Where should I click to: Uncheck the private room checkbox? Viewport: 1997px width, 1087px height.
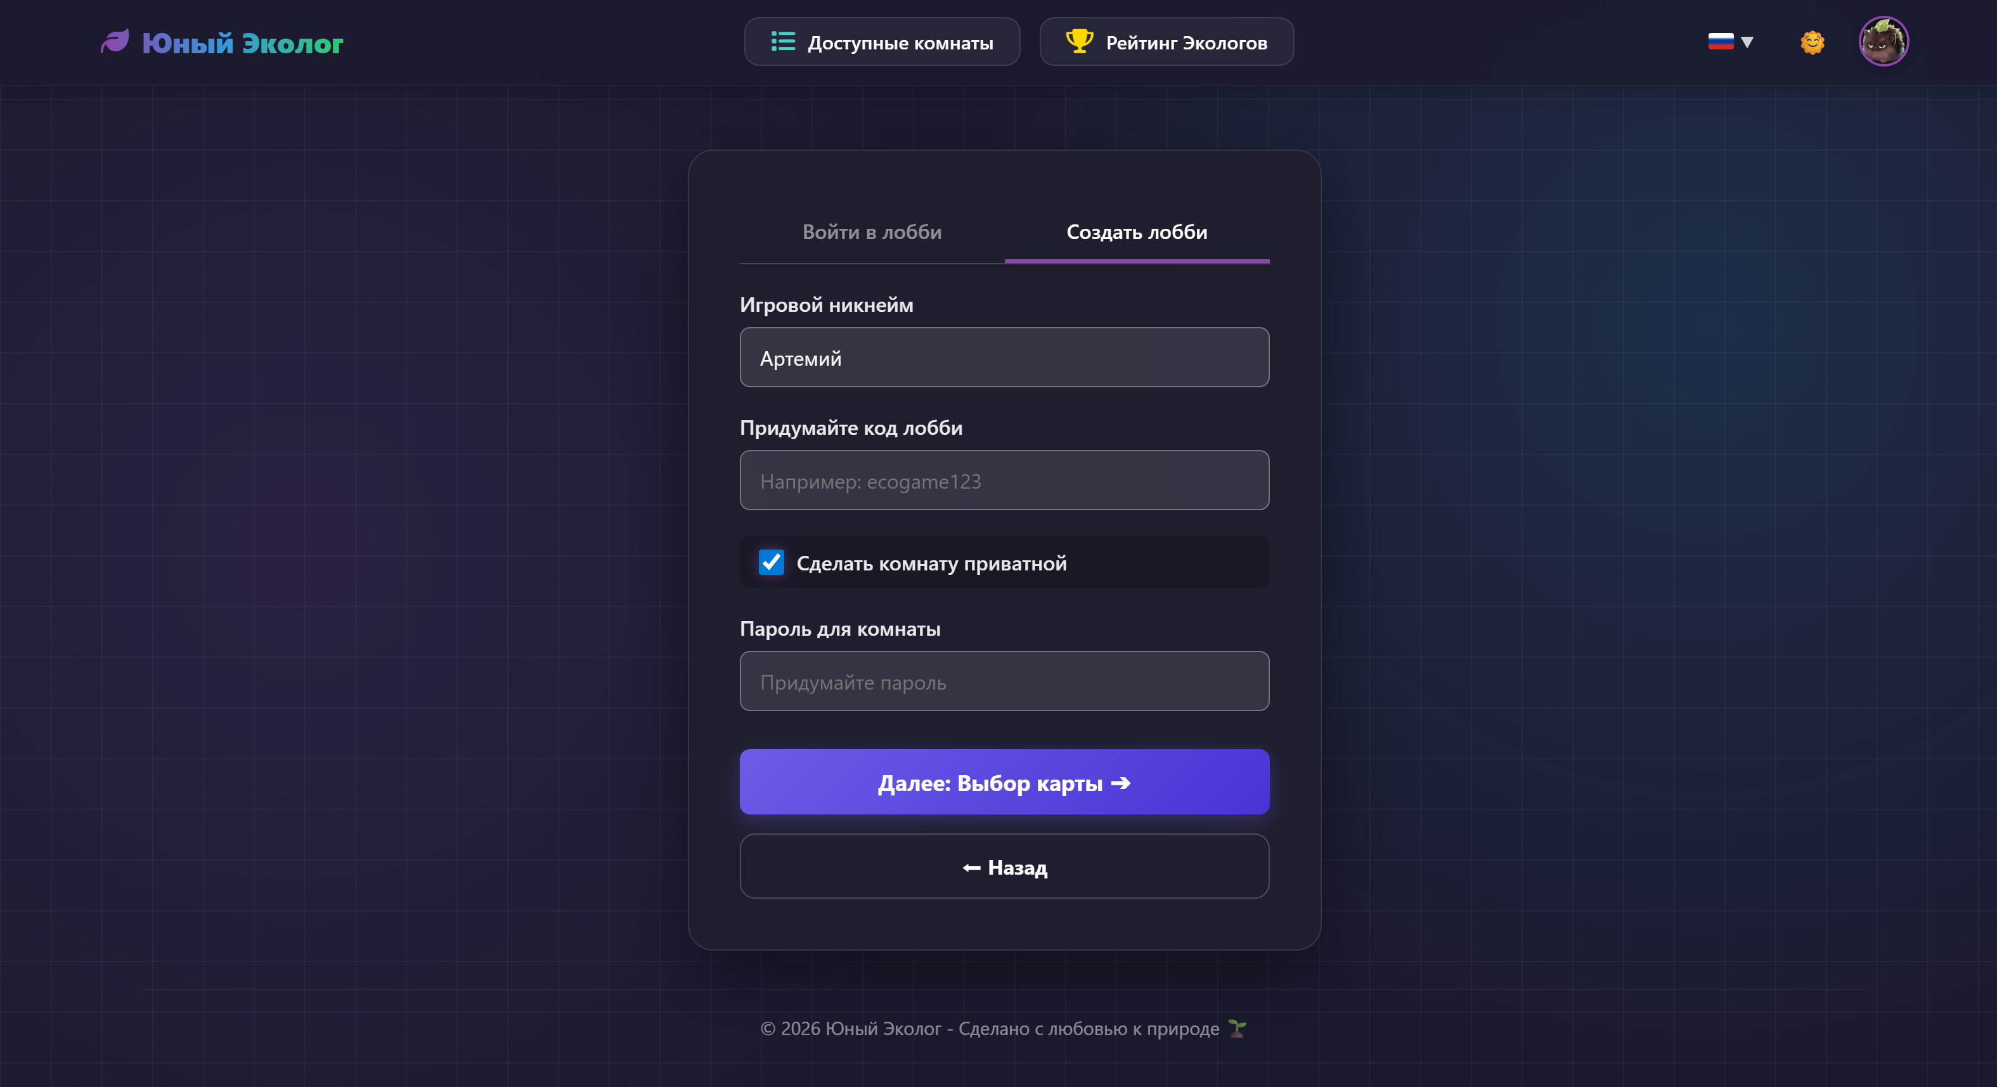click(772, 563)
